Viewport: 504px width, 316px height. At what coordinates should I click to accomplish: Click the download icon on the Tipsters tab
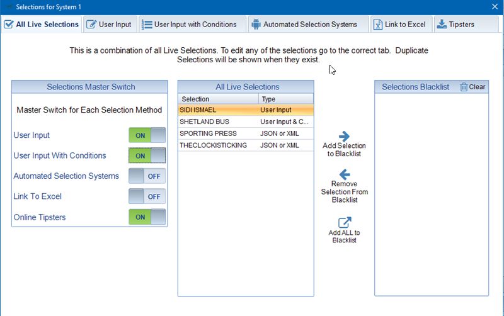tap(442, 25)
